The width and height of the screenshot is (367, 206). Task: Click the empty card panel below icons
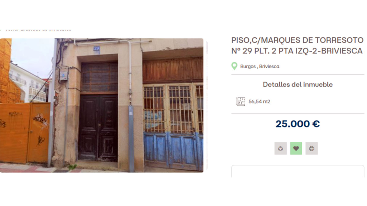coord(298,171)
